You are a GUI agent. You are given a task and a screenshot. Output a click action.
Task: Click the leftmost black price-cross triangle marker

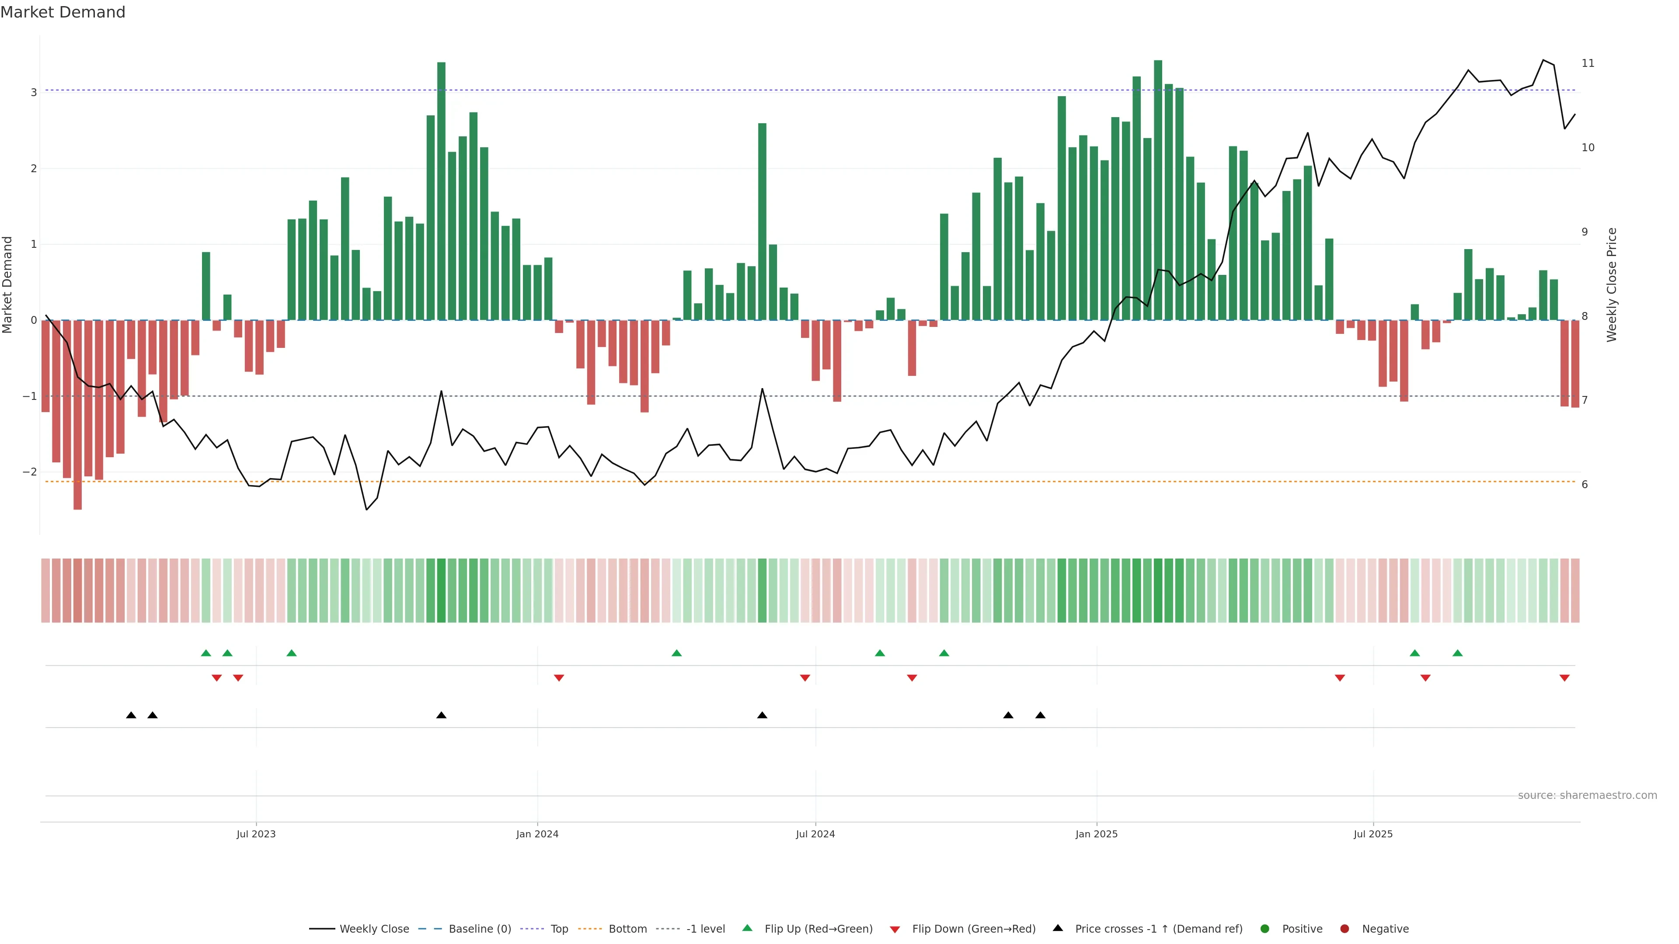[x=131, y=715]
